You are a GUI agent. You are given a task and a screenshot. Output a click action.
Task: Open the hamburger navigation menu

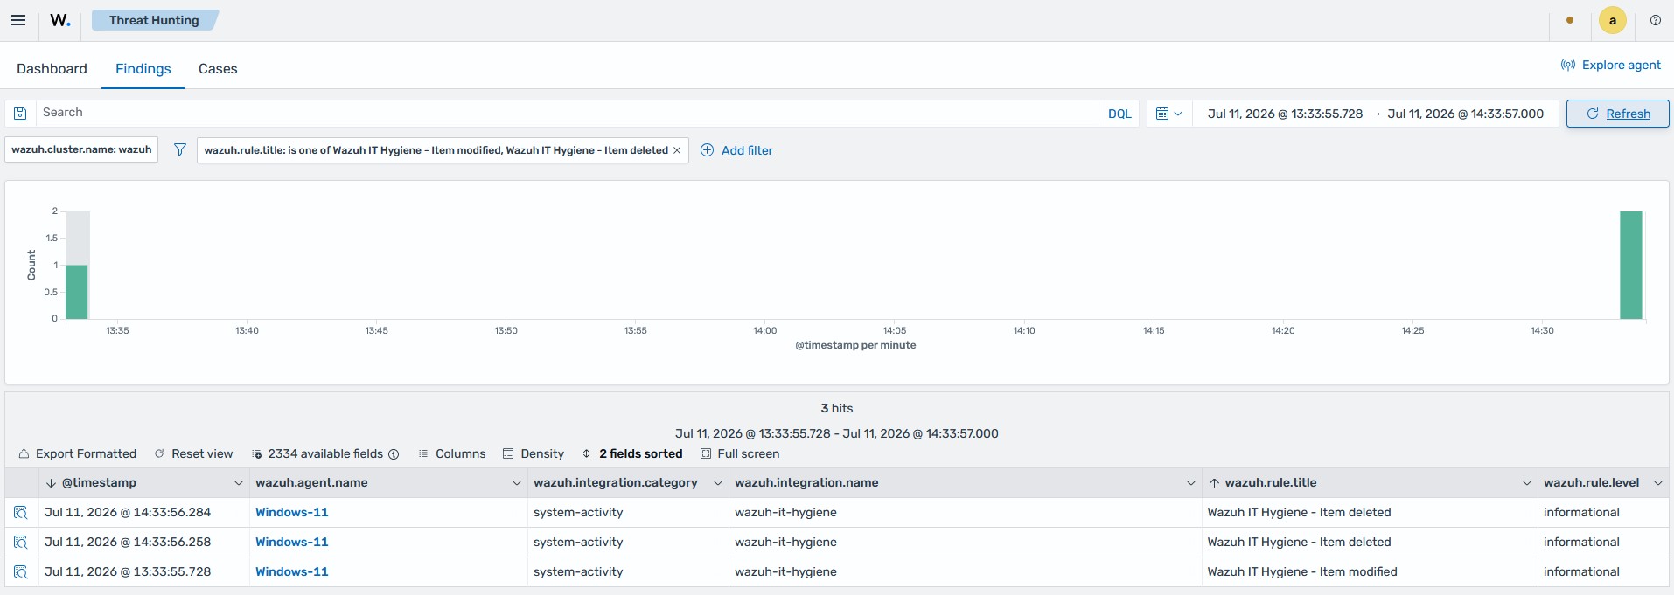18,20
